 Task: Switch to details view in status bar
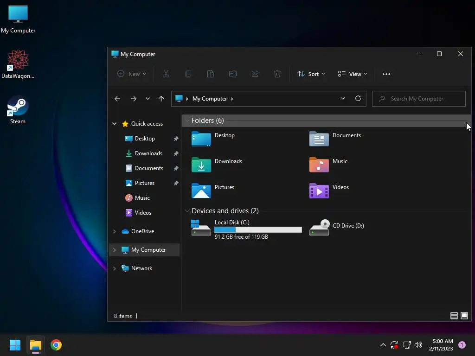[x=454, y=316]
